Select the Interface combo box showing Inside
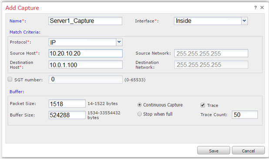 point(211,21)
